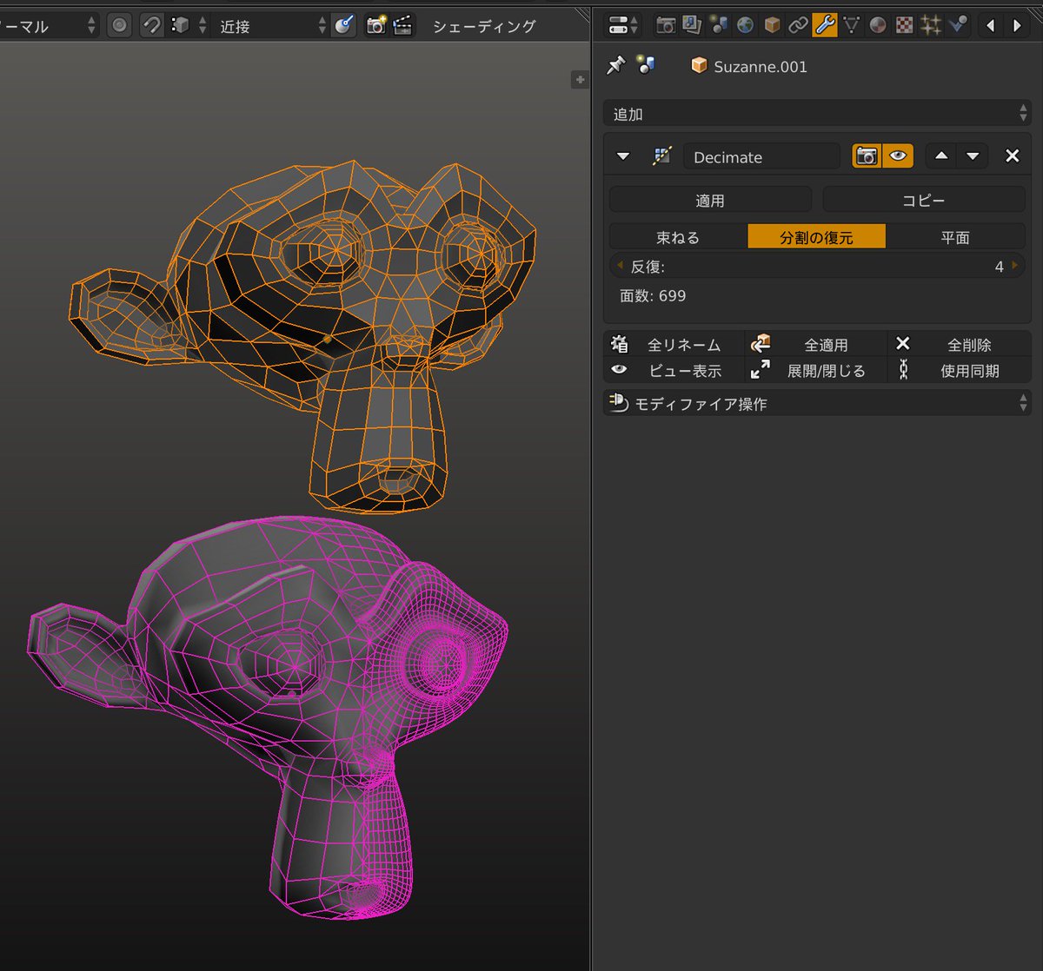
Task: Open the Scene properties tab
Action: click(719, 25)
